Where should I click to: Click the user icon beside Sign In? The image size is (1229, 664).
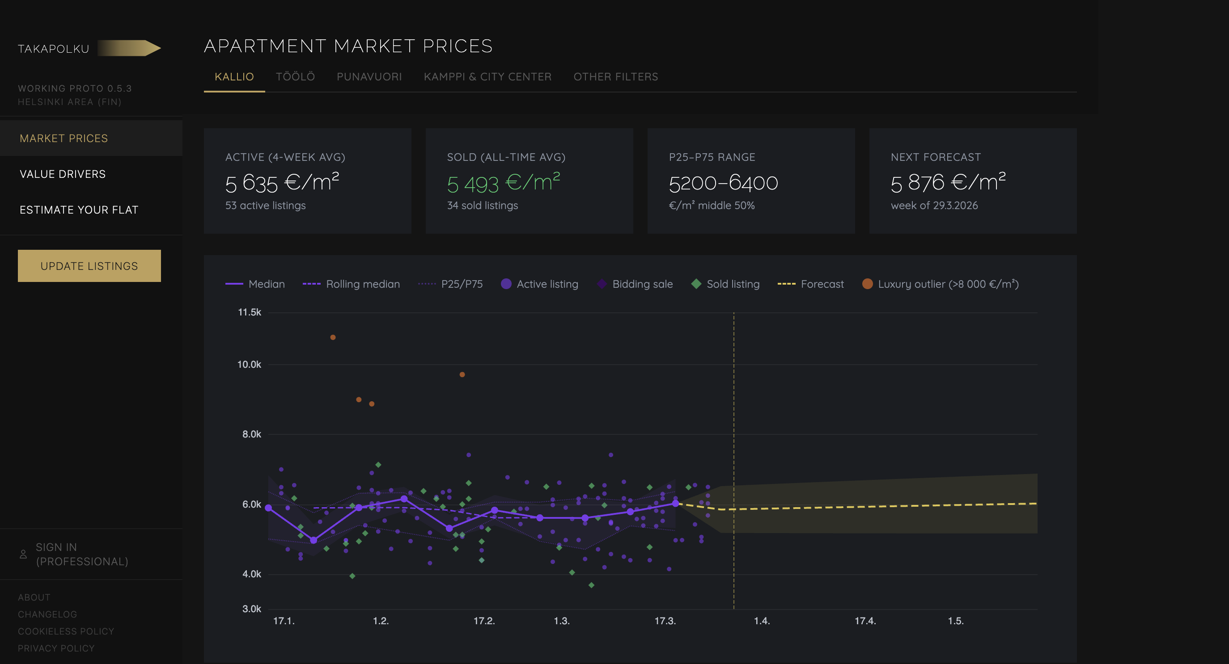pyautogui.click(x=23, y=554)
